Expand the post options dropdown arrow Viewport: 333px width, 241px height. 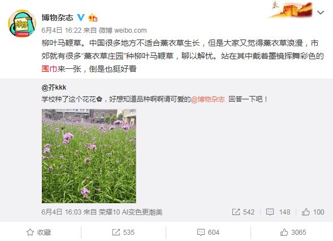tap(321, 13)
